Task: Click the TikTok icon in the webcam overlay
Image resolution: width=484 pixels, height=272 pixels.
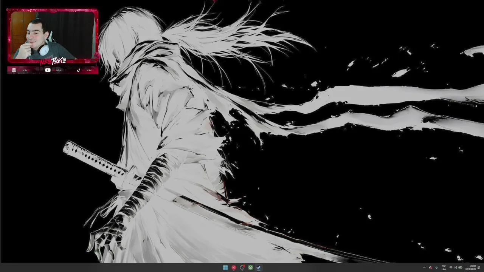Action: pyautogui.click(x=79, y=70)
